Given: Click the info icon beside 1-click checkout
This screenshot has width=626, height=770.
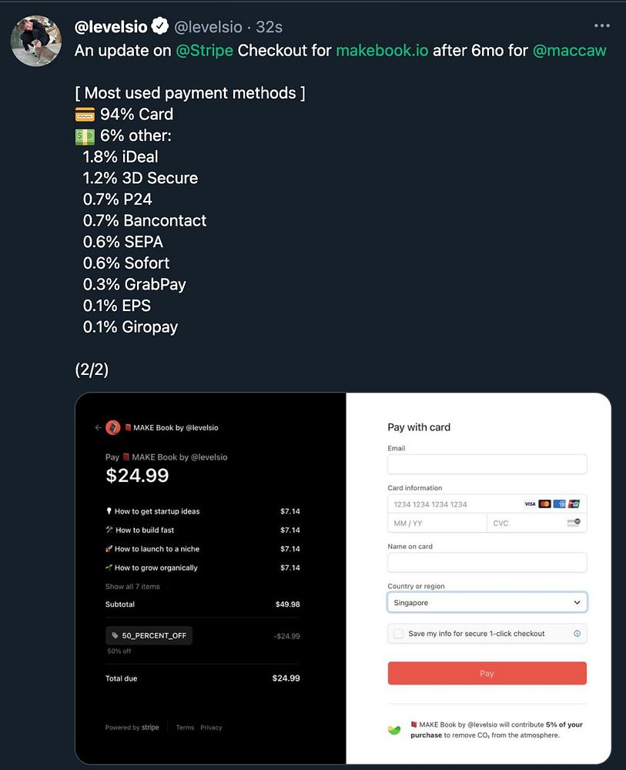Looking at the screenshot, I should click(x=577, y=634).
